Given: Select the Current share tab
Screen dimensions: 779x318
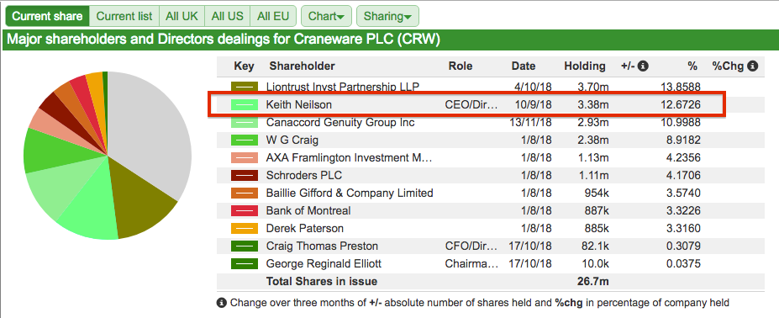Looking at the screenshot, I should coord(47,16).
